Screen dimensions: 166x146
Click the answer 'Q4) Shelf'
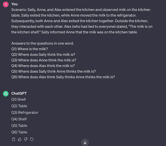tap(19, 119)
